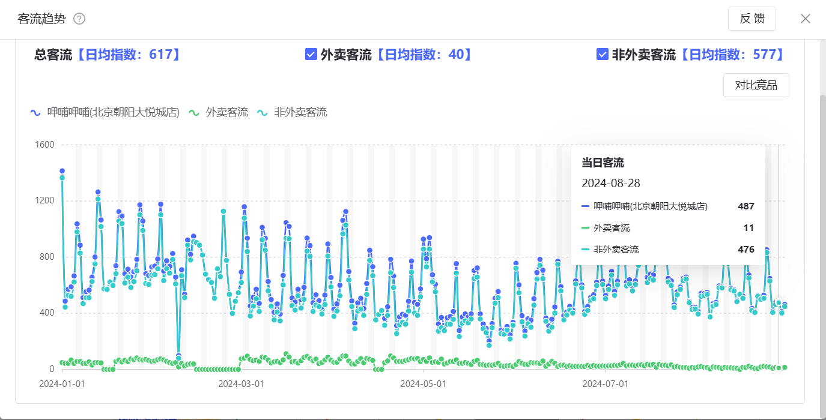Toggle the 呷哺呷哺(北京朝阳大悦城店) legend label

(114, 112)
